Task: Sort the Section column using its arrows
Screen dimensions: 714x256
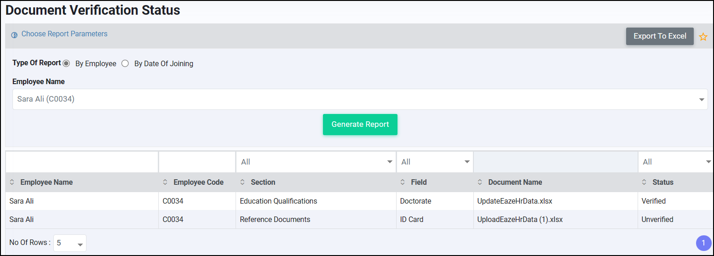Action: click(x=243, y=182)
